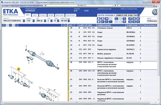The height and width of the screenshot is (105, 161).
Task: Click the question-mark help icon at top right
Action: (154, 6)
